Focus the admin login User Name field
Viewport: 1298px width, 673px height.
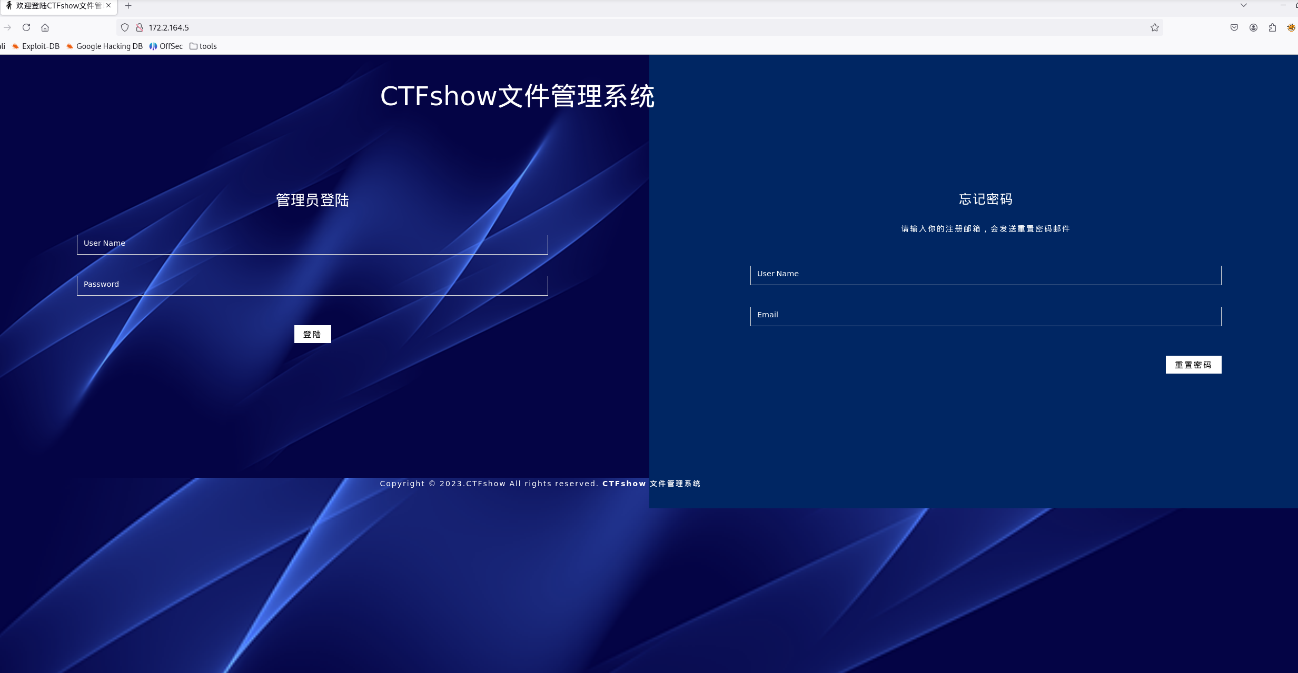click(312, 244)
